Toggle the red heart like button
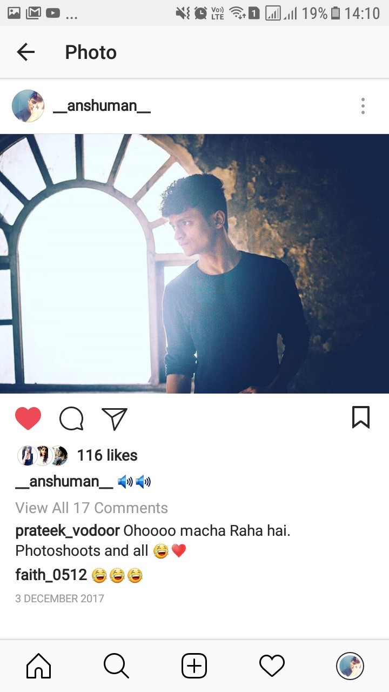This screenshot has width=389, height=692. click(28, 418)
